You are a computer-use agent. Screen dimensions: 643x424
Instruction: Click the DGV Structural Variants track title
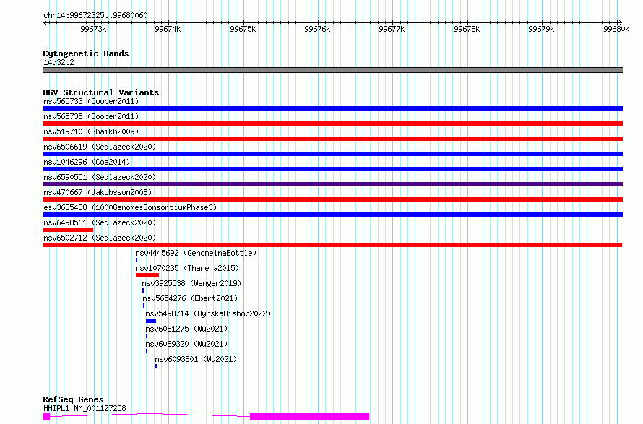101,92
